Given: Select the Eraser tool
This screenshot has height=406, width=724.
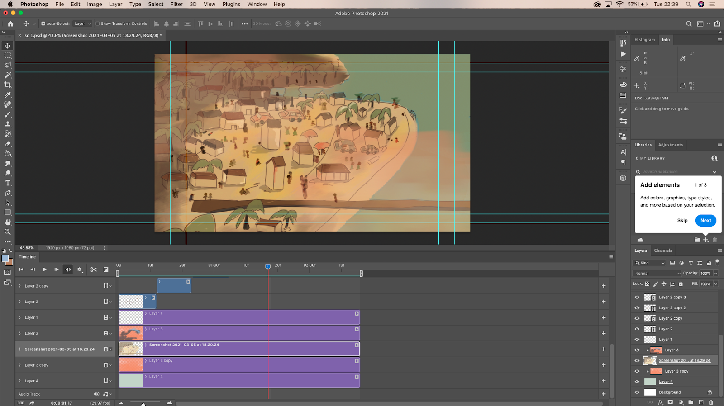Looking at the screenshot, I should click(x=8, y=144).
